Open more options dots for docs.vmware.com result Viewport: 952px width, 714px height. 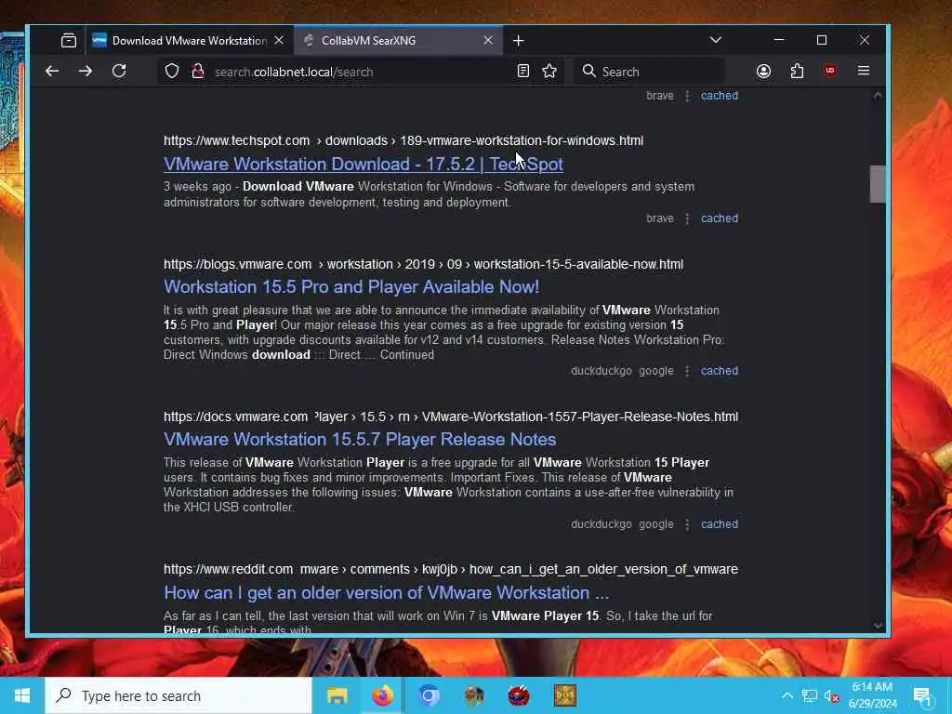[x=687, y=524]
